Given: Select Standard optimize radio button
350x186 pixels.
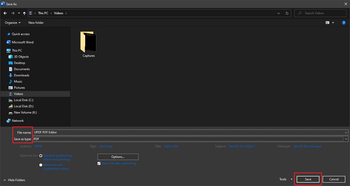Looking at the screenshot, I should point(41,156).
